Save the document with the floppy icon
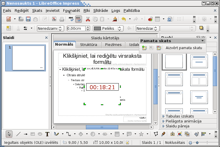Image resolution: width=220 pixels, height=147 pixels. pyautogui.click(x=28, y=19)
